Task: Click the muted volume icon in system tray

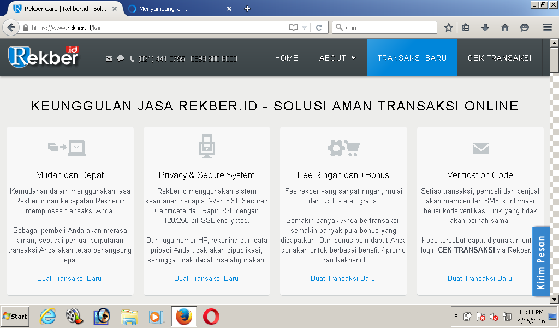Action: click(493, 316)
